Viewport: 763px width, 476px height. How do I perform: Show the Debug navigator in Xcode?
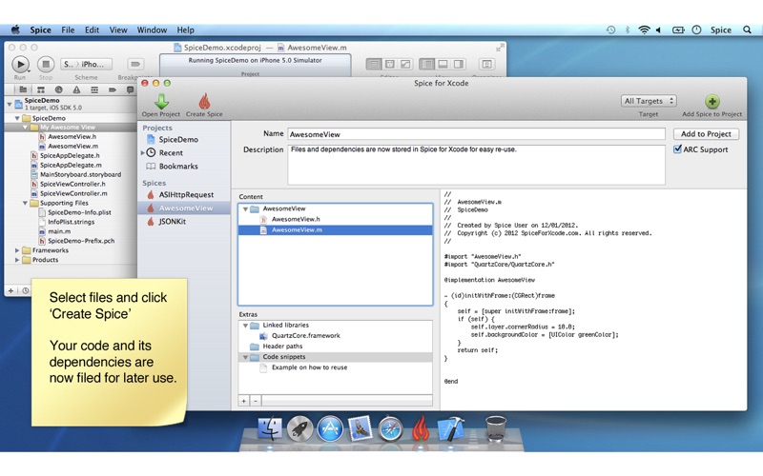[94, 89]
